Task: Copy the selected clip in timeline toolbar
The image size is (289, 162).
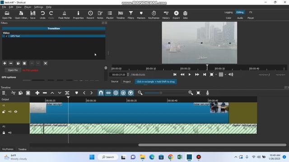Action: (x=20, y=93)
